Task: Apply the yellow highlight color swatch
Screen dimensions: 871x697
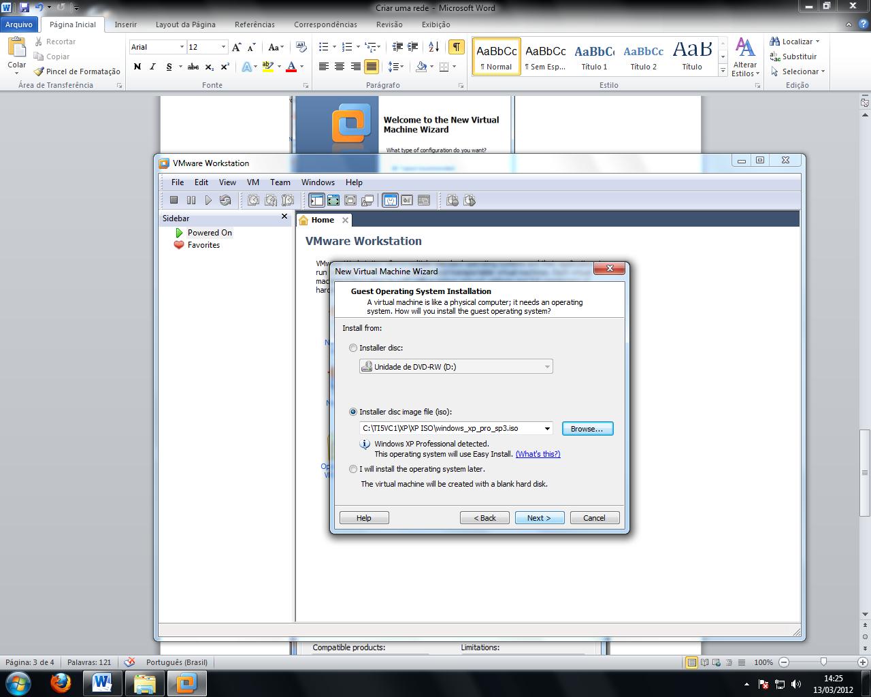Action: click(268, 67)
